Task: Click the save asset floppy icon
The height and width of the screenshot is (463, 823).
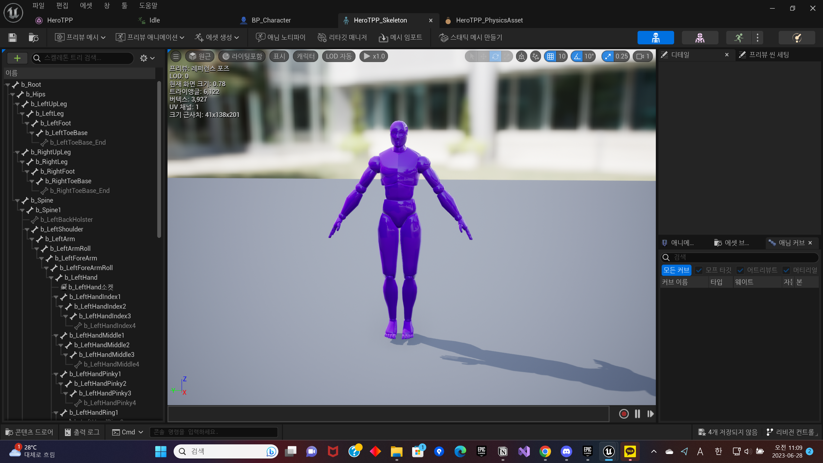Action: 13,38
